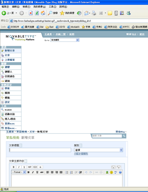
Task: Click the quick-tag Italic button above Format row
Action: (x=19, y=167)
